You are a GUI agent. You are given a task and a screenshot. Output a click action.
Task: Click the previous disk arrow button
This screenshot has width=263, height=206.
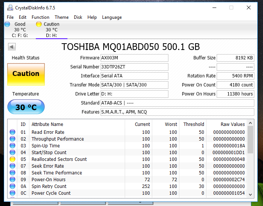click(x=12, y=47)
